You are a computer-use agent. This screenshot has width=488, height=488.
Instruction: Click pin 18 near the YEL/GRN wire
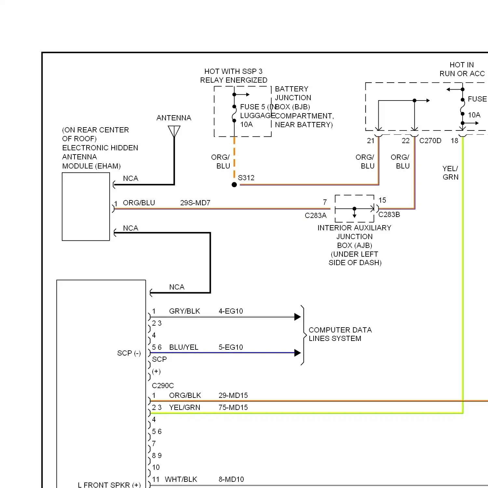point(454,141)
